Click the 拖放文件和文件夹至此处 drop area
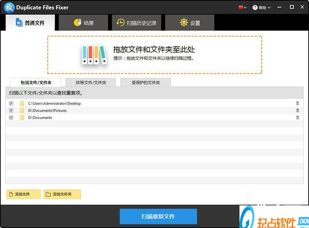Viewport: 309px width, 228px height. click(x=154, y=55)
